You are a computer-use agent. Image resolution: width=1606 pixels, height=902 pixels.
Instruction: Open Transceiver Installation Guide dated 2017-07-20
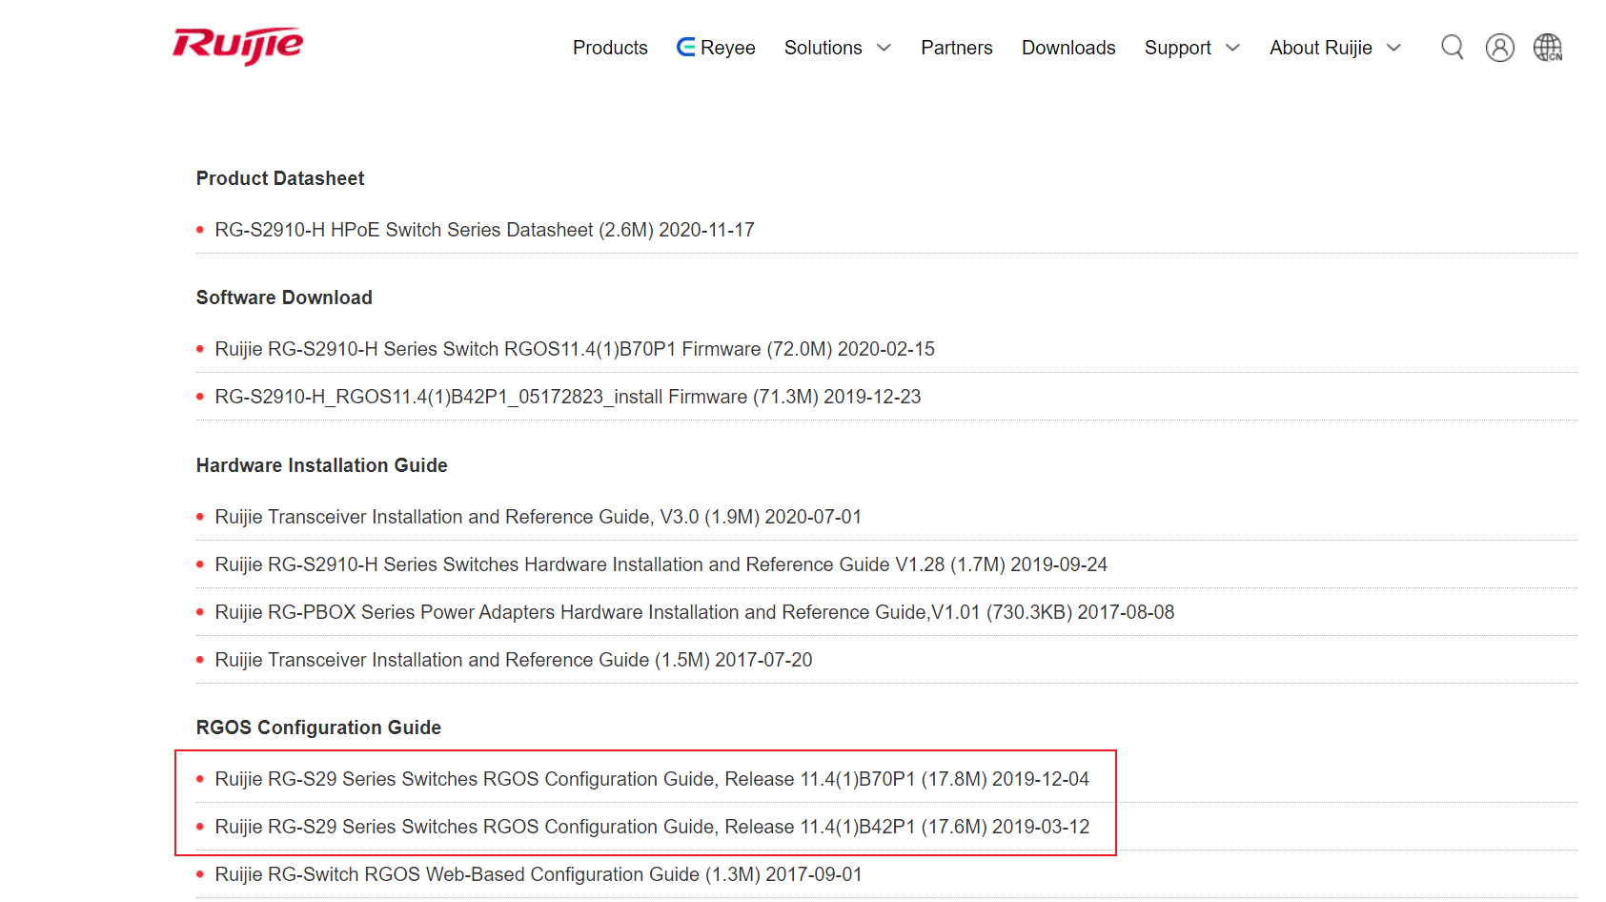[513, 660]
